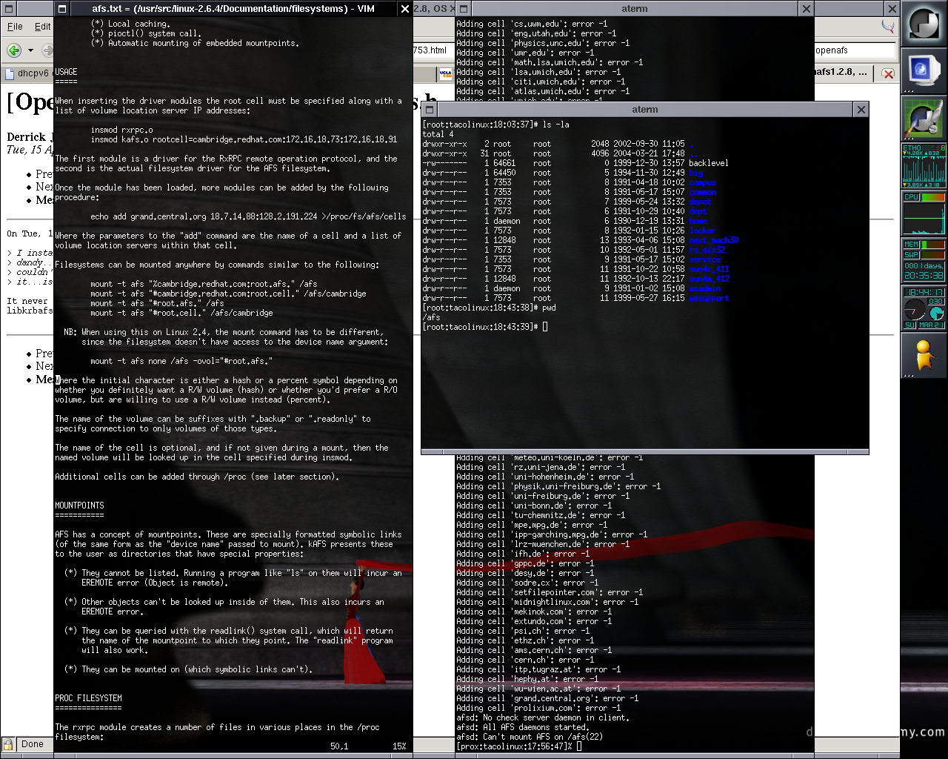The width and height of the screenshot is (948, 759).
Task: Open the Window Maker preferences dock icon
Action: [924, 119]
